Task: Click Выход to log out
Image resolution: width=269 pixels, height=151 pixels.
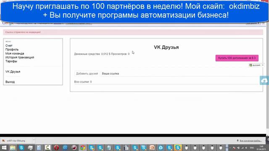Action: click(x=10, y=82)
